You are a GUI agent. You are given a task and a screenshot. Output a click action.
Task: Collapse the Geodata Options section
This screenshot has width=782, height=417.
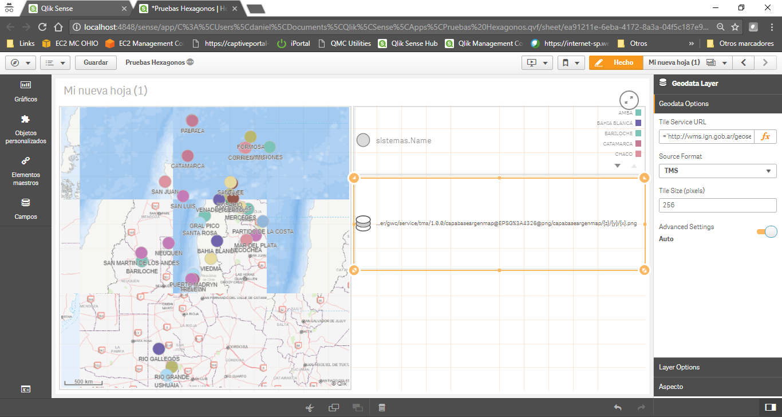[718, 104]
